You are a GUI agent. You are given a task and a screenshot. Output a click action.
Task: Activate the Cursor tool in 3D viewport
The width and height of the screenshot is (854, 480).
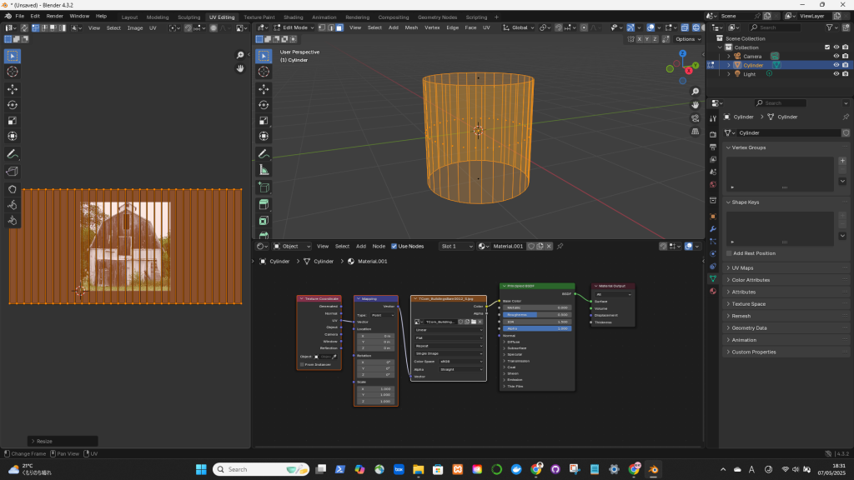click(x=264, y=72)
